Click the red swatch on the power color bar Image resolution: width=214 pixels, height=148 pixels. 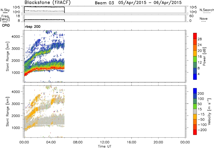[x=195, y=36]
